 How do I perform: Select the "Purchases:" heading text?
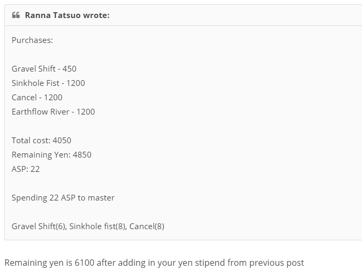coord(32,40)
